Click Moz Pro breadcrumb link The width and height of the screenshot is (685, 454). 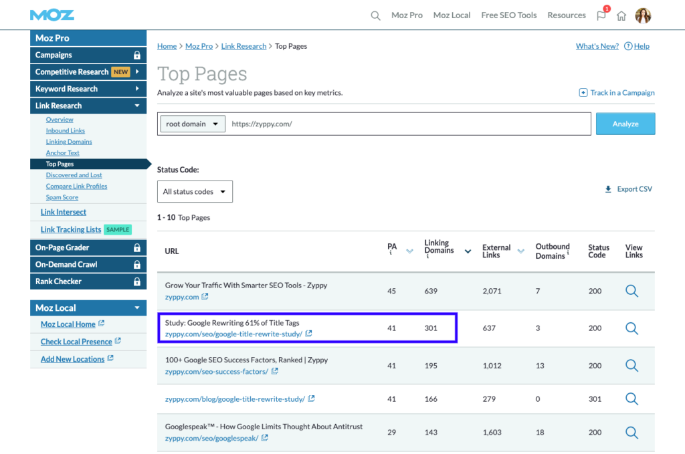click(x=199, y=46)
